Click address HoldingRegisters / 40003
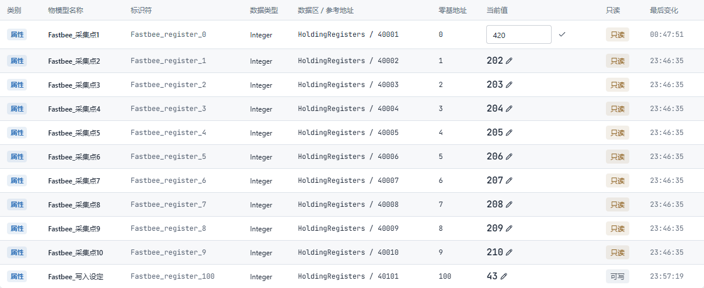Image resolution: width=704 pixels, height=288 pixels. 348,85
